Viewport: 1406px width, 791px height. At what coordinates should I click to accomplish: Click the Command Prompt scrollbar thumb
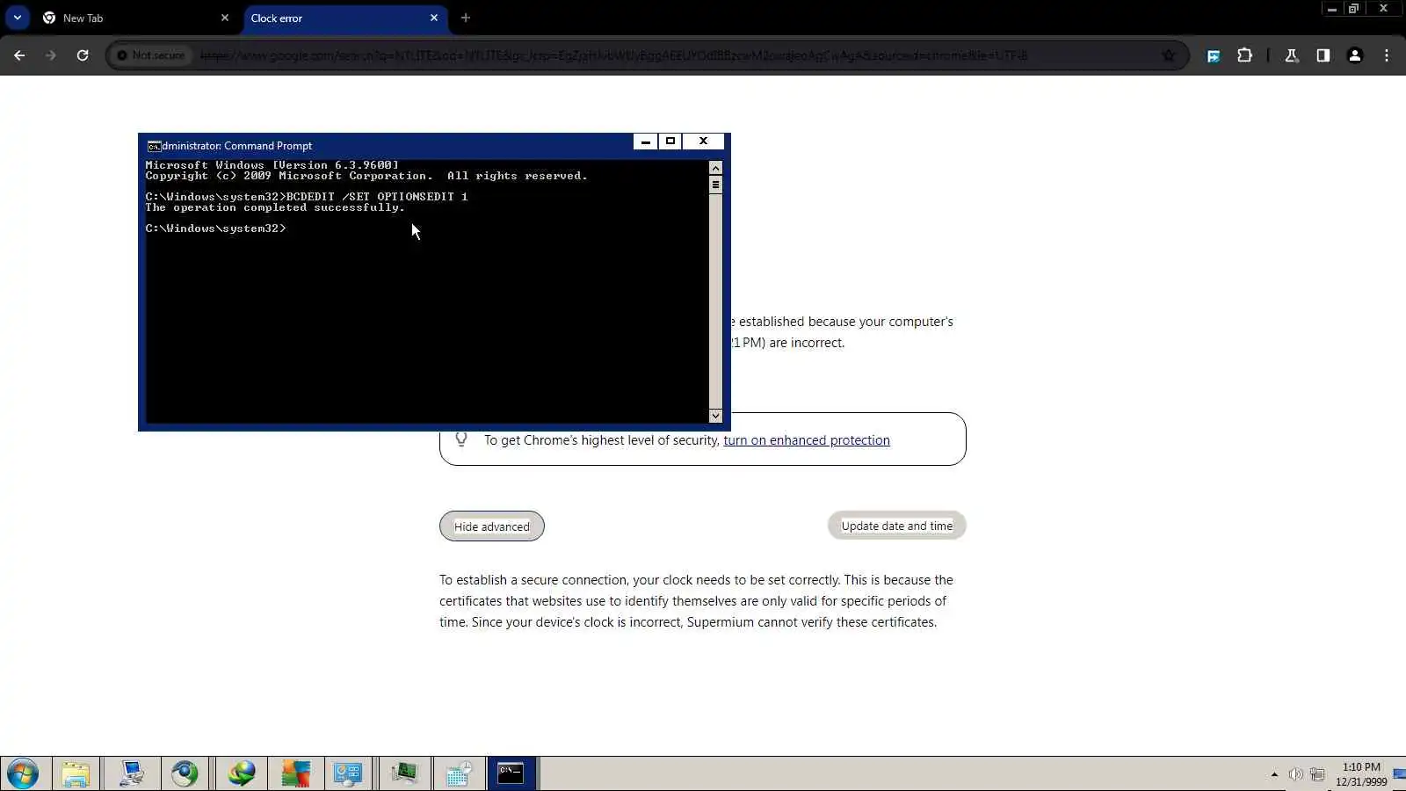click(715, 185)
